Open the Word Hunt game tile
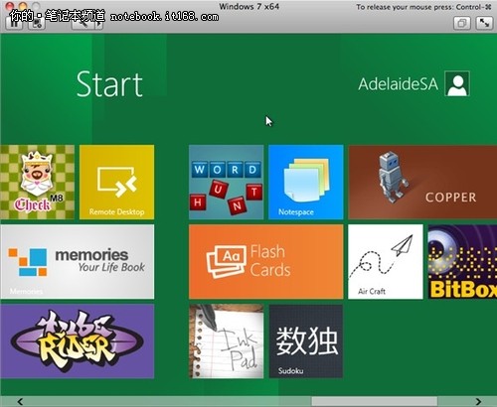 click(227, 182)
